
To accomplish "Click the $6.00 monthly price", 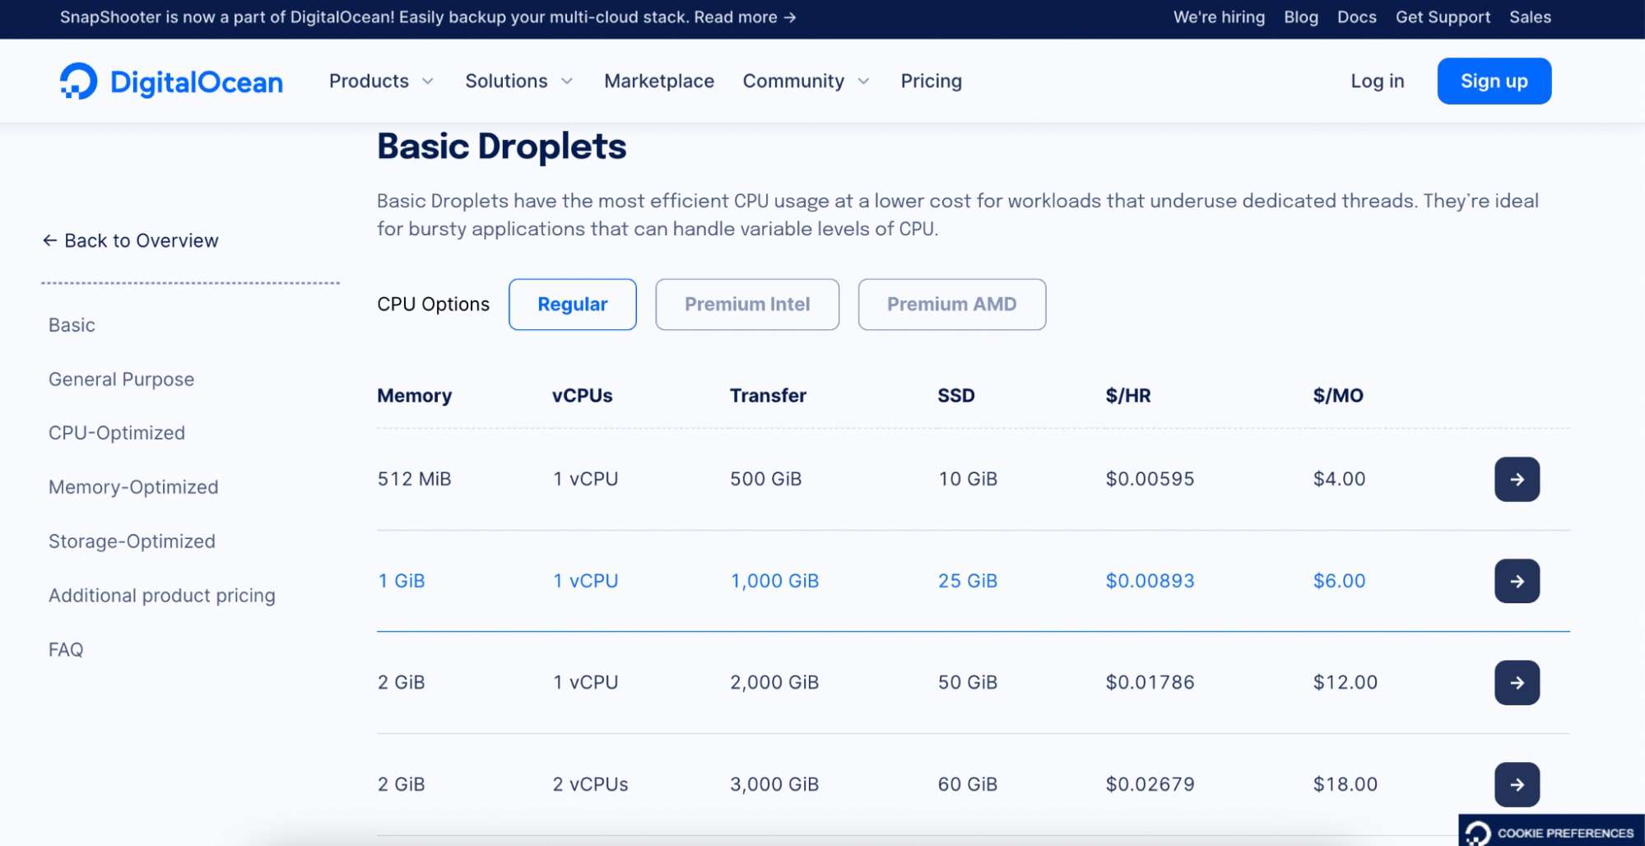I will coord(1339,581).
